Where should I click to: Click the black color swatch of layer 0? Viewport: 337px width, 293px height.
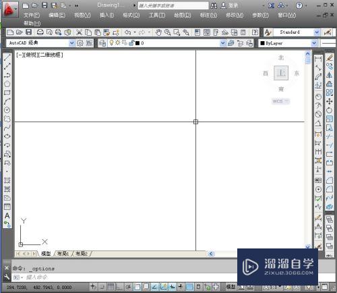(137, 43)
